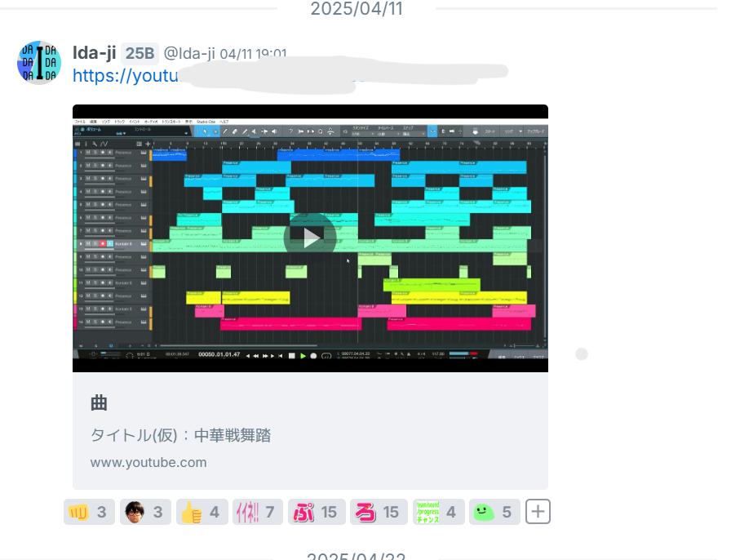The width and height of the screenshot is (731, 560).
Task: Play the embedded YouTube video
Action: point(310,238)
